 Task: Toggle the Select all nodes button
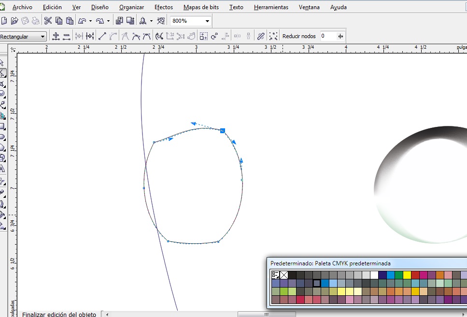coord(273,36)
